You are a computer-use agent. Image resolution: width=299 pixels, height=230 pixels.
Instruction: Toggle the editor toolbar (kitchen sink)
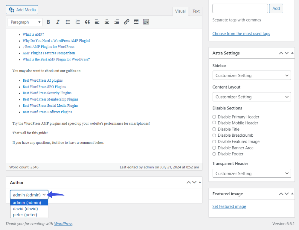point(146,22)
